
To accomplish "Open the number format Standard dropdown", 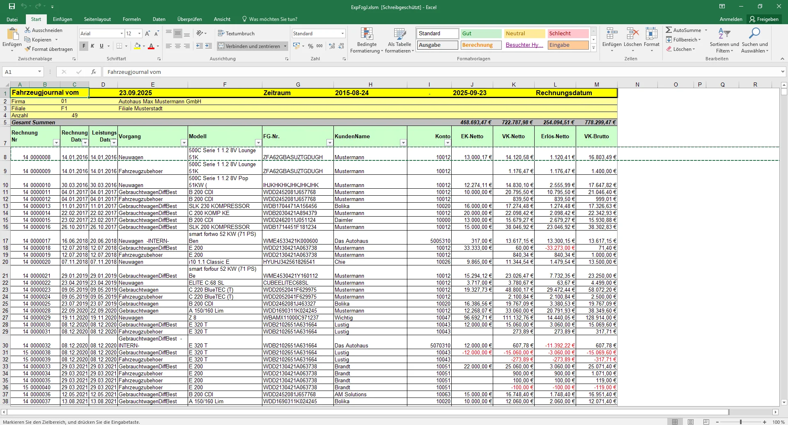I will [342, 33].
